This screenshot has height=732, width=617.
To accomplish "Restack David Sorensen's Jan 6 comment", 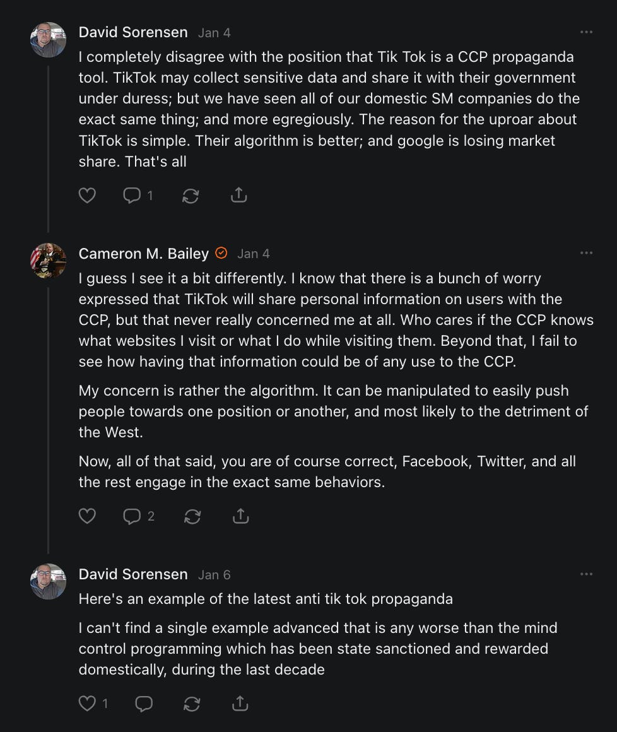I will [192, 704].
